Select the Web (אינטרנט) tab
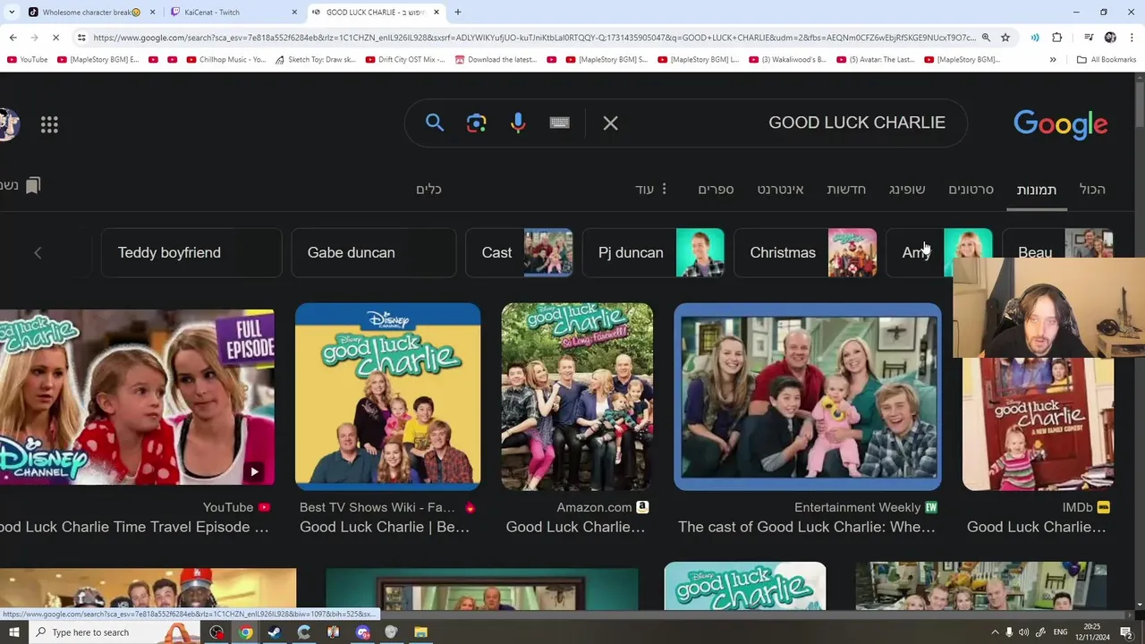This screenshot has width=1145, height=644. tap(780, 190)
